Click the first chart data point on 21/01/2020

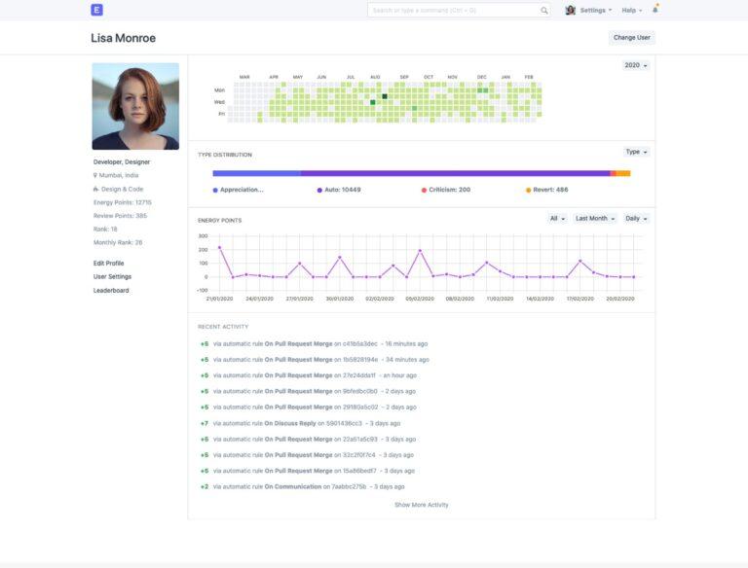pyautogui.click(x=219, y=247)
